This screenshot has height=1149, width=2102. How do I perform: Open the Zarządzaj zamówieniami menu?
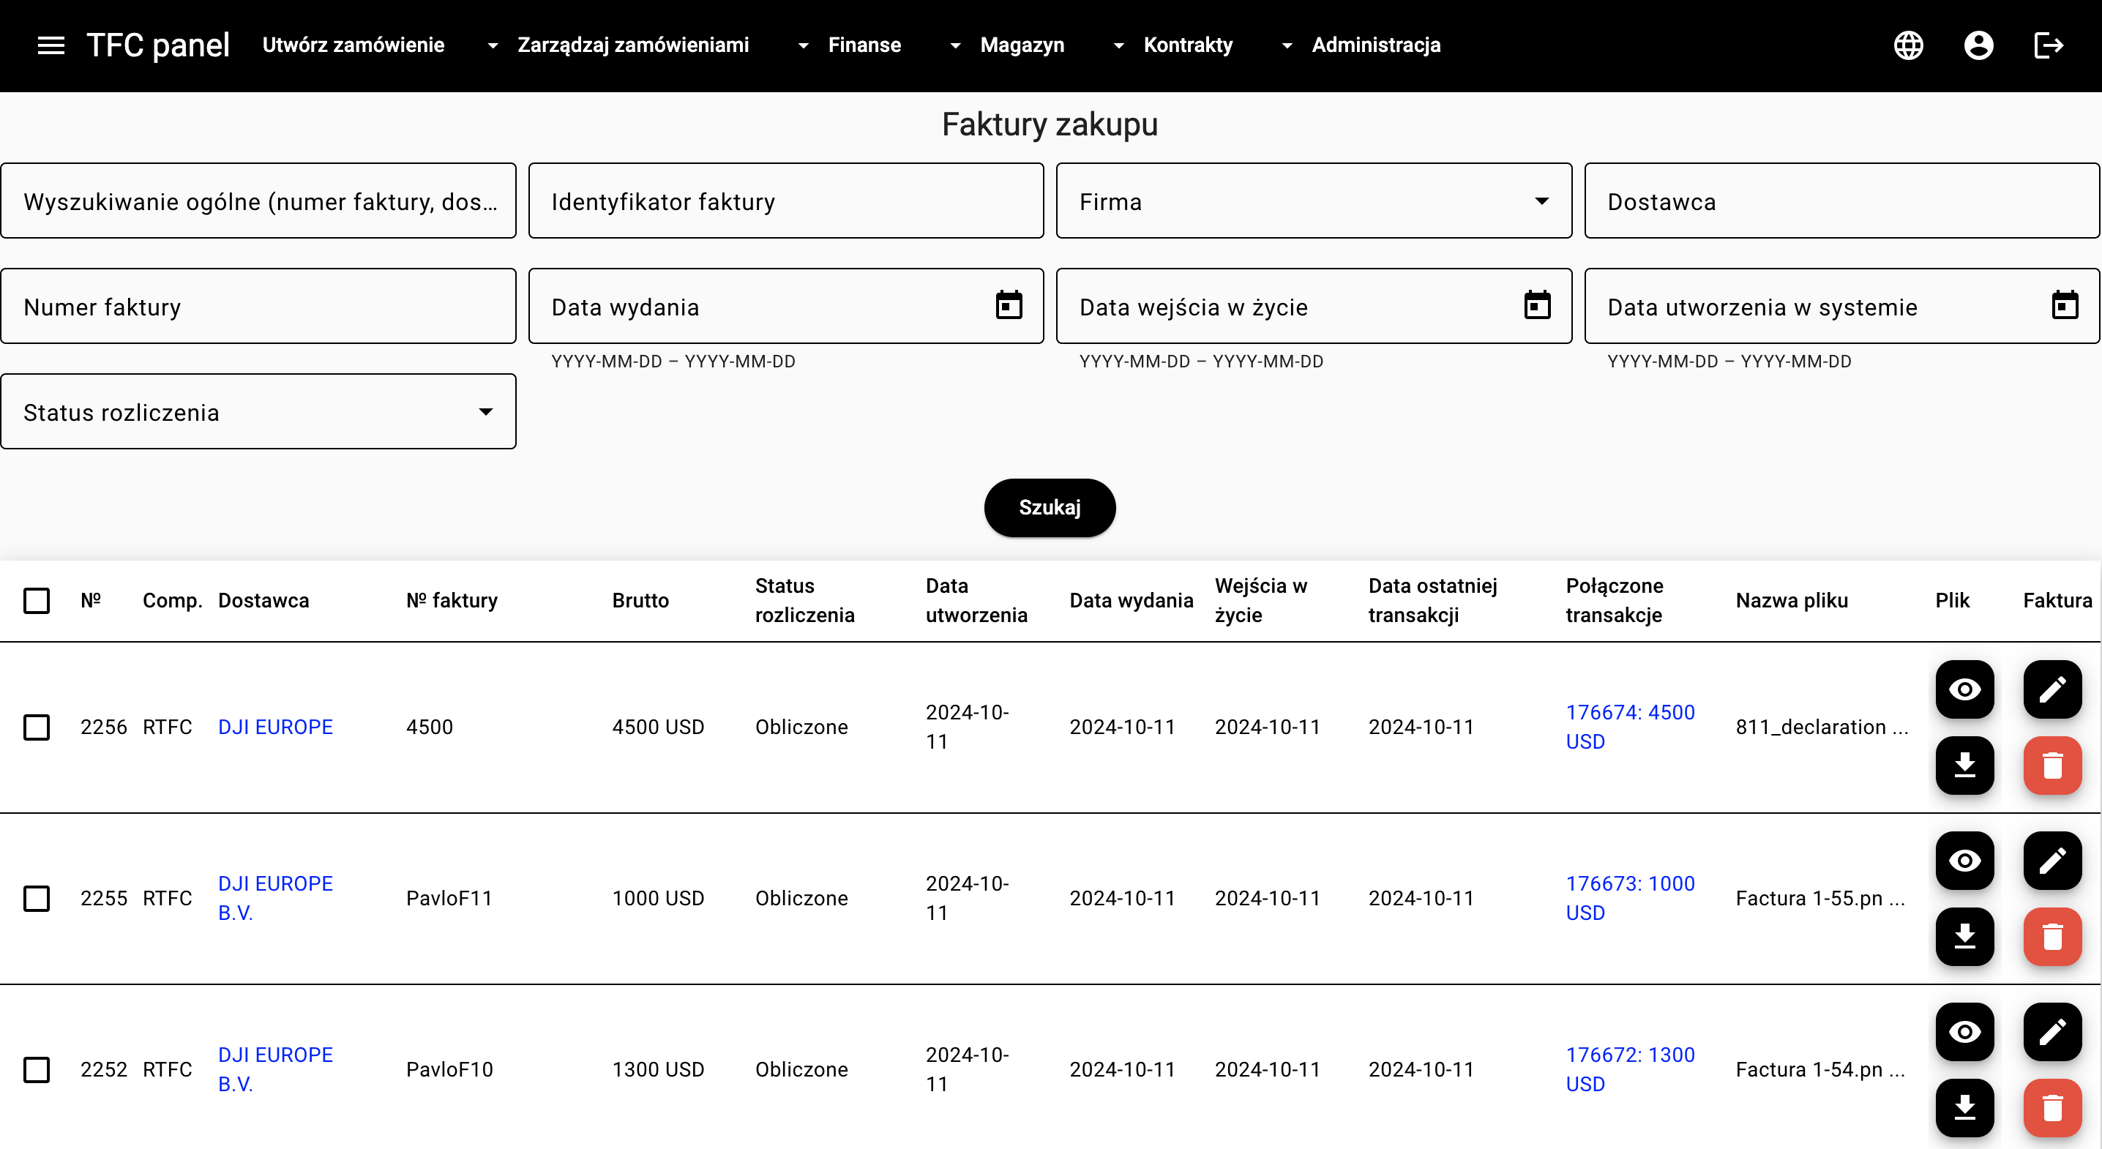(633, 45)
